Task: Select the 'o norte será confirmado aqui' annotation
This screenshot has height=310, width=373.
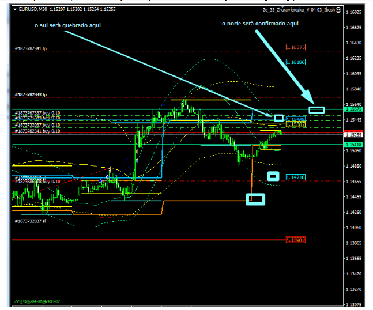Action: [260, 24]
